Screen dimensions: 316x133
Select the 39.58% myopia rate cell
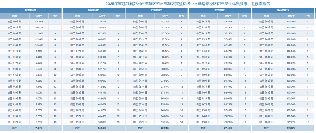coord(228,21)
